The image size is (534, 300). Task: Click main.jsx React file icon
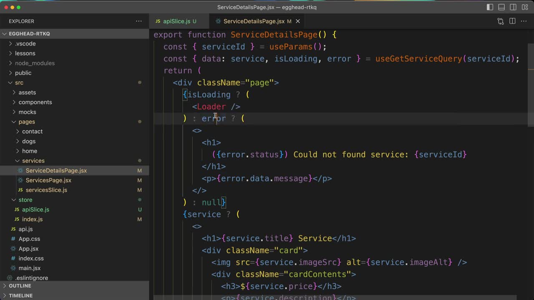[x=13, y=268]
